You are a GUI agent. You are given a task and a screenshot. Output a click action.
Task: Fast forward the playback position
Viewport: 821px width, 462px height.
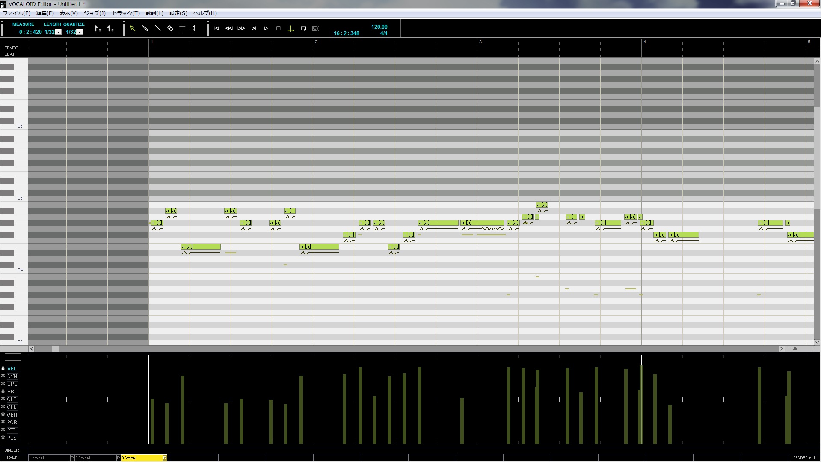pos(241,28)
